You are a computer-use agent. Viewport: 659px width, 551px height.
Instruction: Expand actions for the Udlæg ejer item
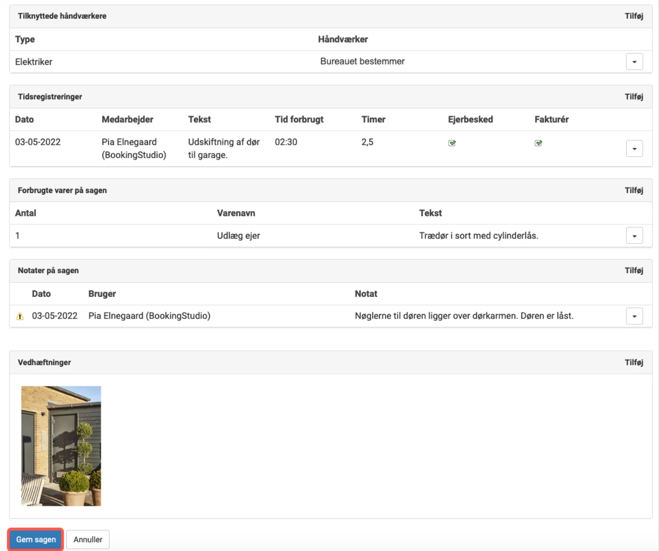(634, 236)
